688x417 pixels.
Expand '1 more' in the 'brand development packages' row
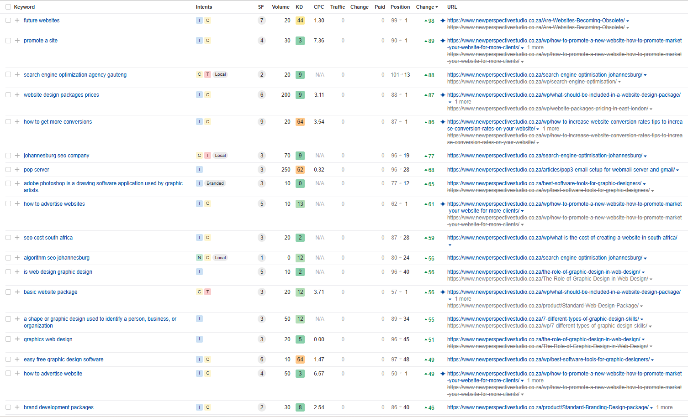point(664,407)
